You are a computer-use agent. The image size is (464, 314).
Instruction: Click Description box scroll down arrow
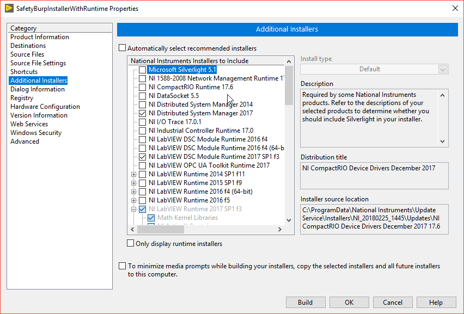pos(442,141)
